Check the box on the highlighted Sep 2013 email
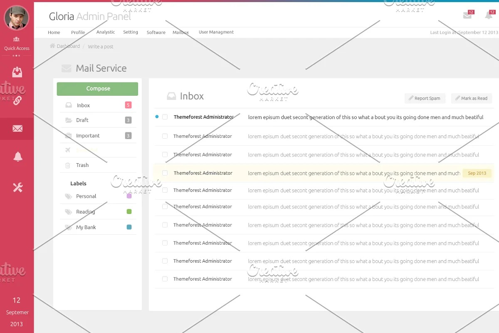 coord(165,173)
